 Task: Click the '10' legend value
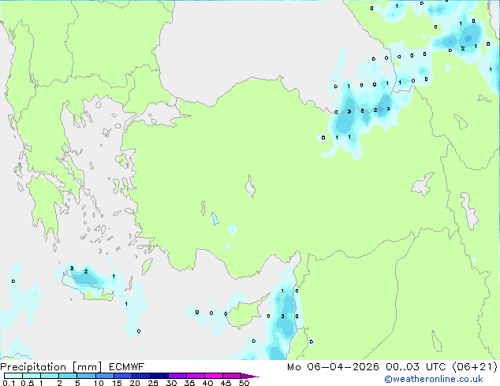tap(99, 383)
